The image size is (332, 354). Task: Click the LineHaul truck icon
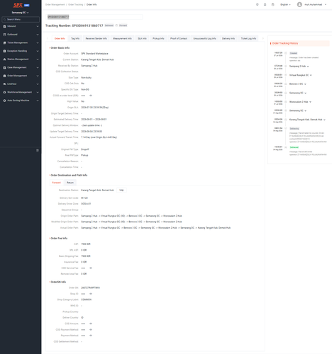[4, 84]
